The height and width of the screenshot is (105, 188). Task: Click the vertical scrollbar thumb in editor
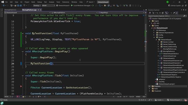pyautogui.click(x=146, y=38)
